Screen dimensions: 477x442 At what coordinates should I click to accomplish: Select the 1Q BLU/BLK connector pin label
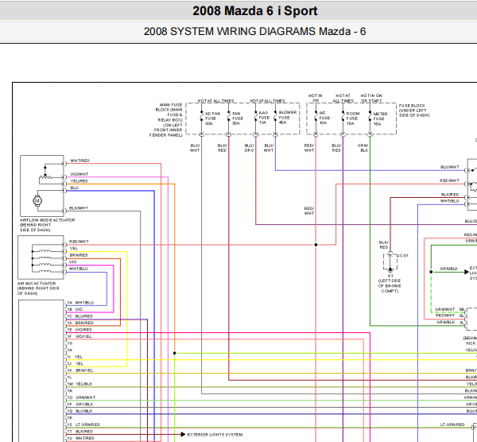(79, 411)
